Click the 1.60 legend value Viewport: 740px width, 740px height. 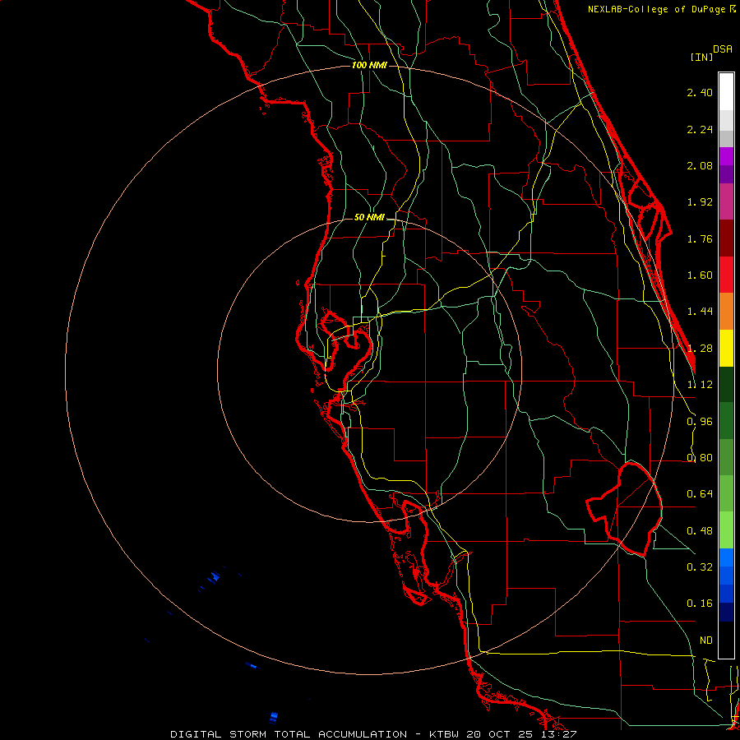tap(700, 275)
